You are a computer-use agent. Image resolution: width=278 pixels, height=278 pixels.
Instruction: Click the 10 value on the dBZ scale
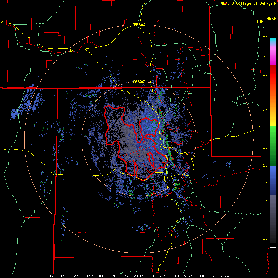(x=265, y=166)
